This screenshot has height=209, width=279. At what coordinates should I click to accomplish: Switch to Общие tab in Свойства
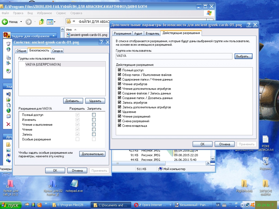(21, 51)
